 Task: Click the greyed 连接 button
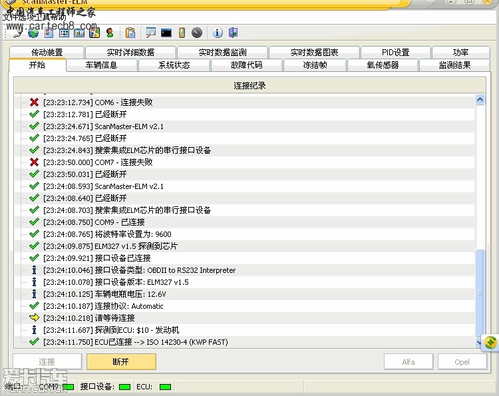pyautogui.click(x=47, y=361)
